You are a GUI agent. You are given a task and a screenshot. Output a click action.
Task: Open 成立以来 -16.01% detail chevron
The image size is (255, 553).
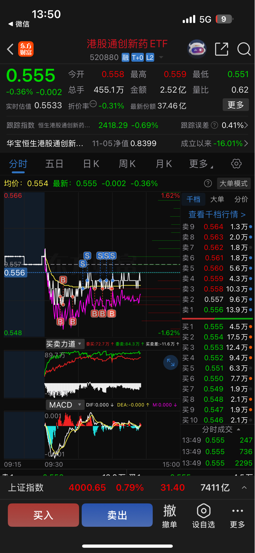pos(246,143)
